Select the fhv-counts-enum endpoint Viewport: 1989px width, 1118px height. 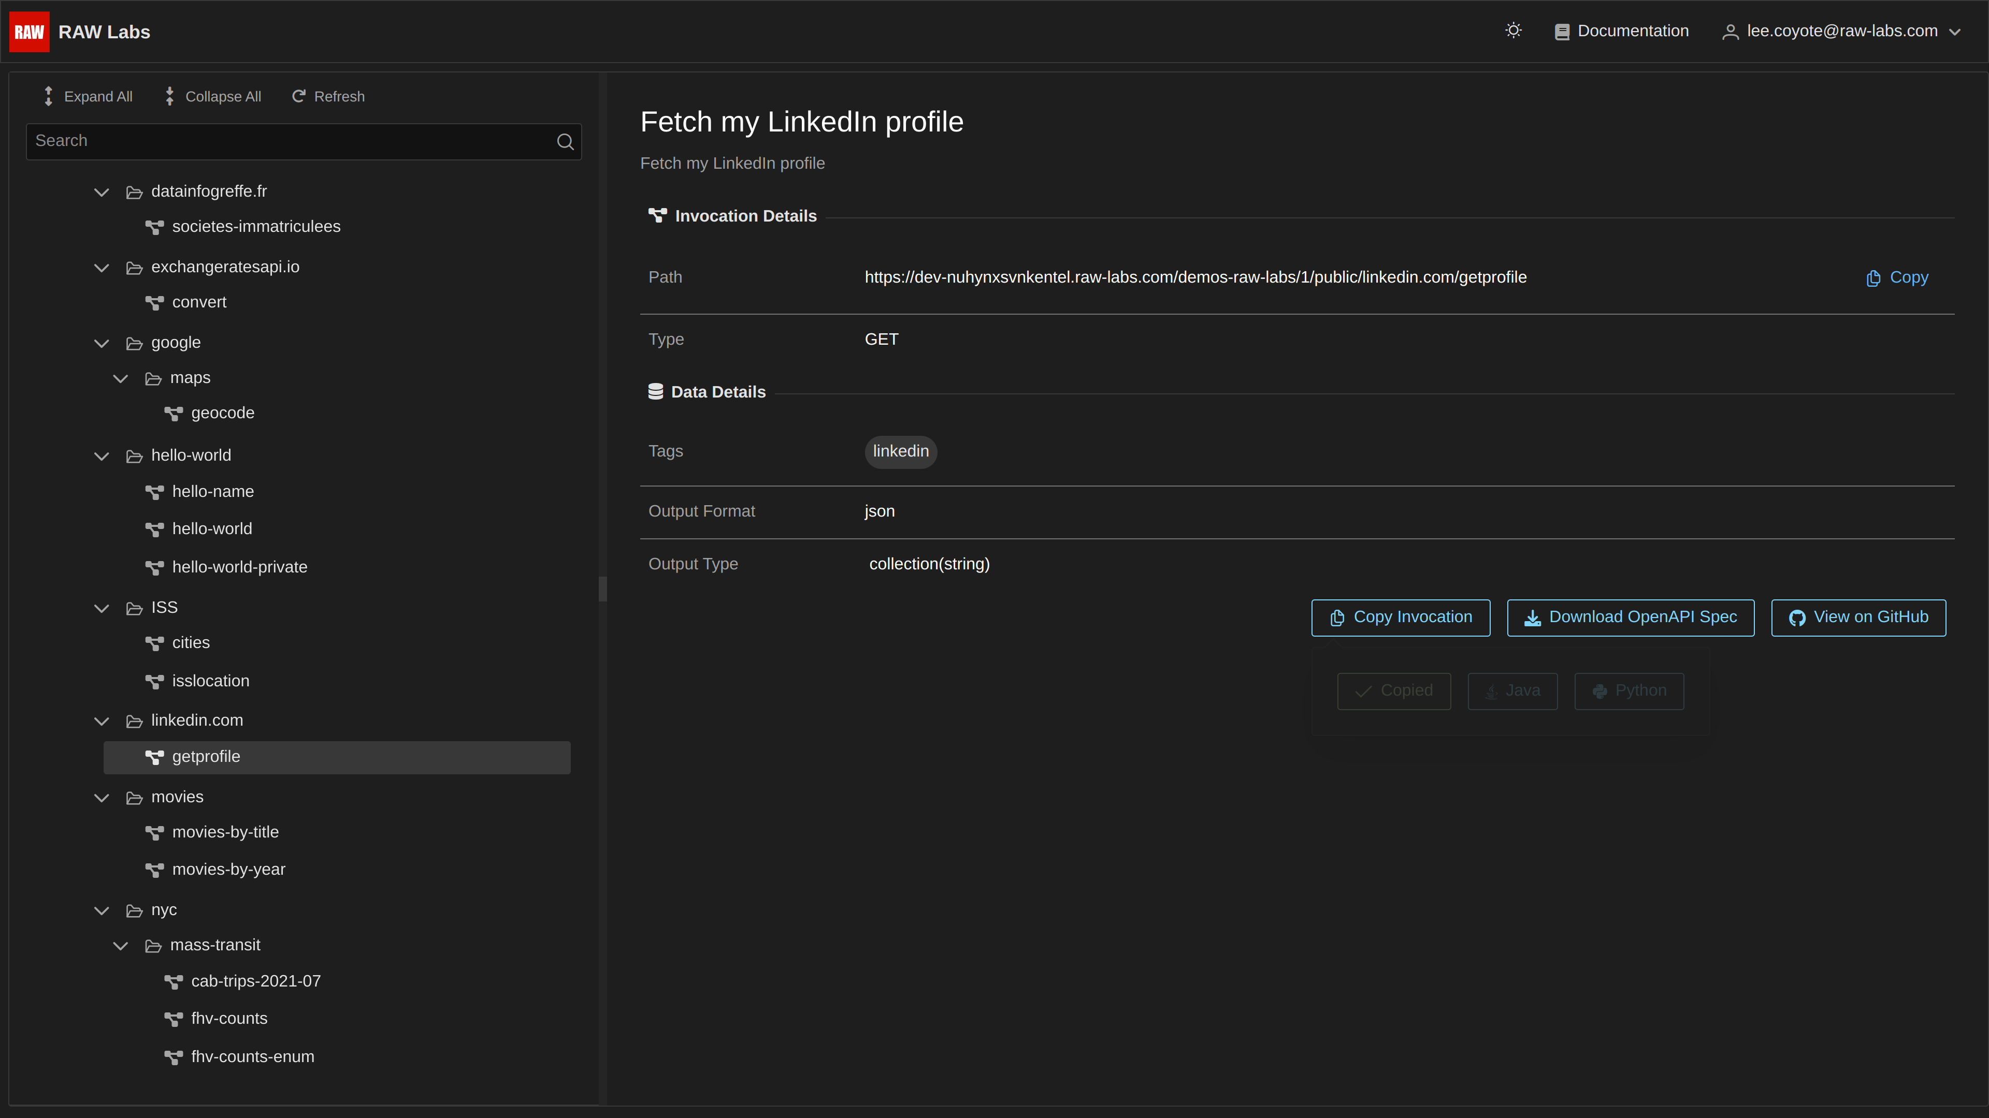click(252, 1057)
